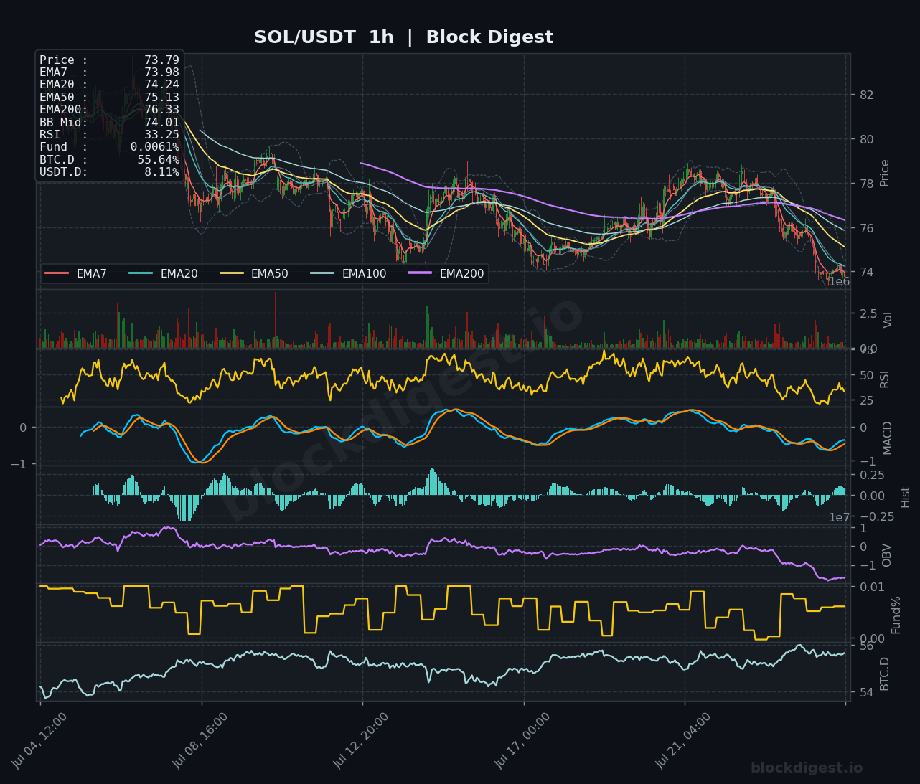Click the red EMA7 legend line swatch

(x=57, y=273)
